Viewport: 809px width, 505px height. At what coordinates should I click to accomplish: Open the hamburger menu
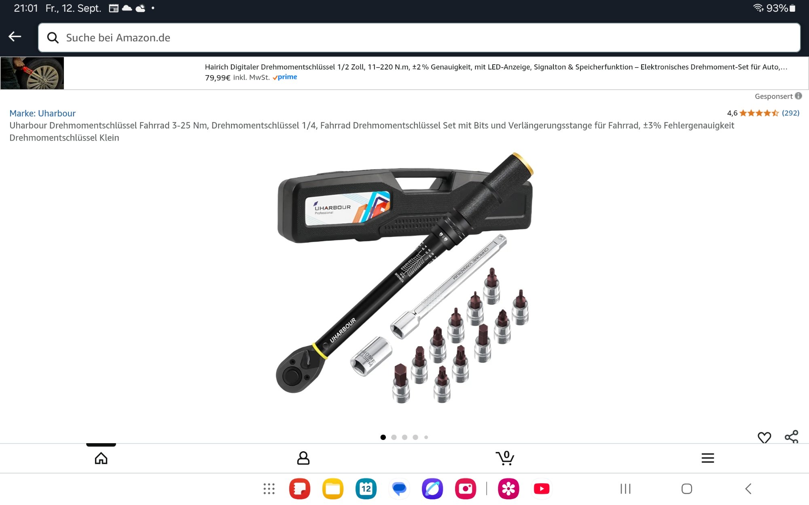coord(708,458)
